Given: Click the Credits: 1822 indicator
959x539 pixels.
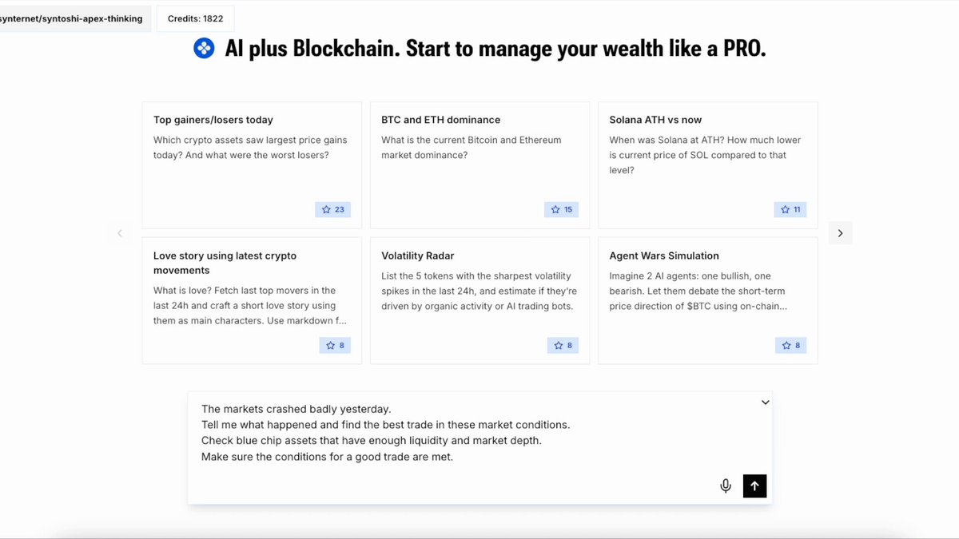Looking at the screenshot, I should point(196,18).
